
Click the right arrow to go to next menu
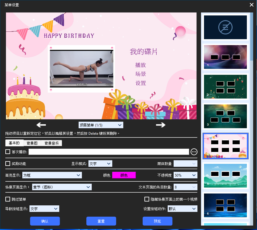161,125
